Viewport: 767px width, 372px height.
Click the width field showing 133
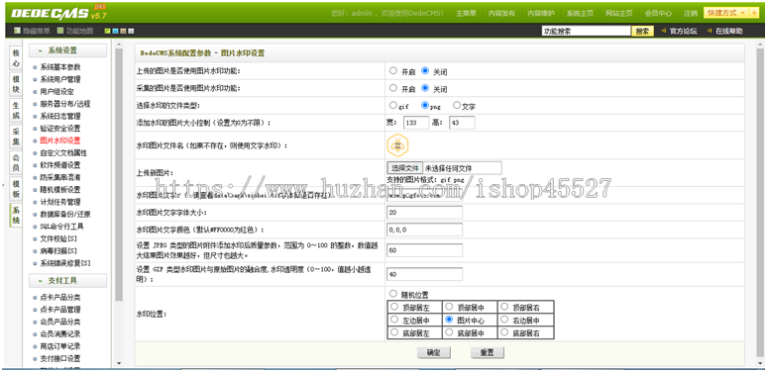(416, 123)
